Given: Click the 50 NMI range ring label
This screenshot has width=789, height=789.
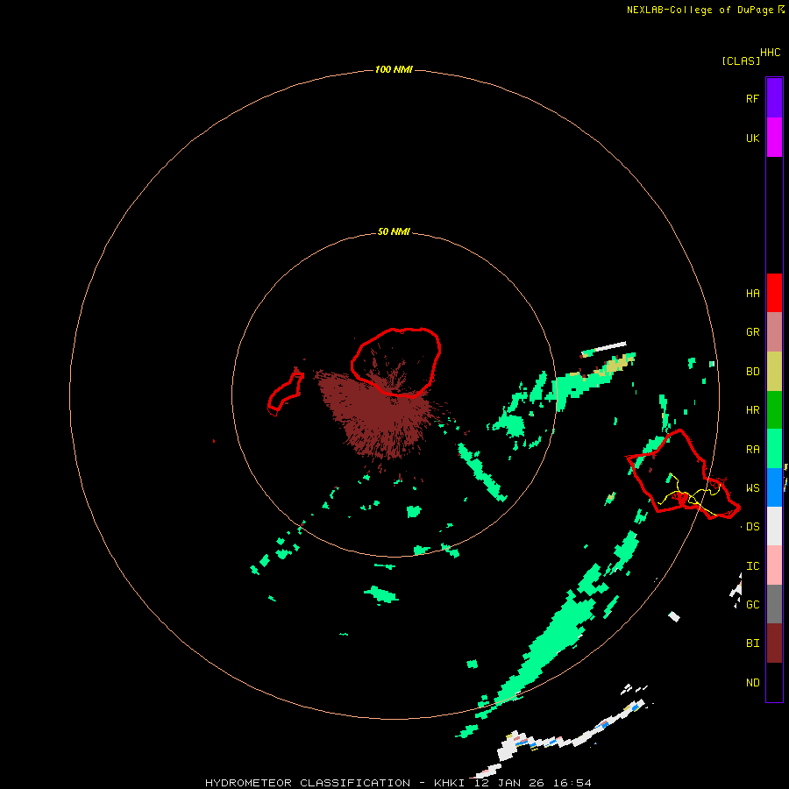Looking at the screenshot, I should (x=394, y=232).
